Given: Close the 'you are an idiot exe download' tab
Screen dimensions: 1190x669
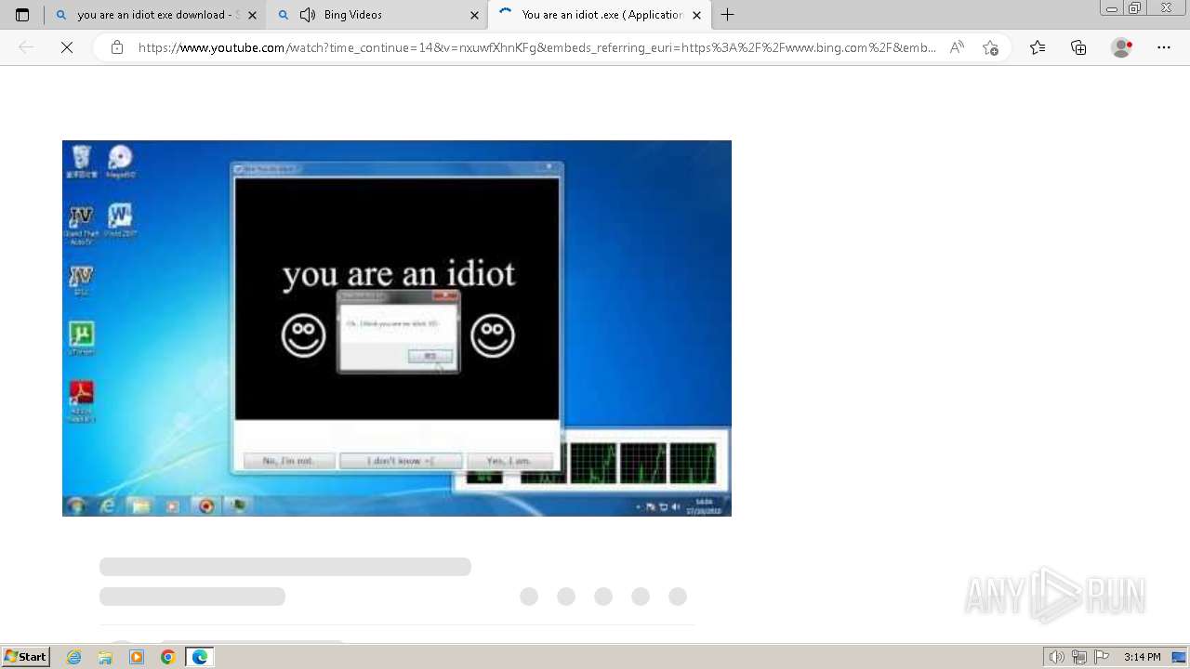Looking at the screenshot, I should (252, 15).
